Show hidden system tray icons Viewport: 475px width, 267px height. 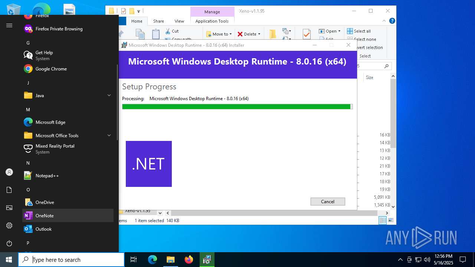[400, 260]
